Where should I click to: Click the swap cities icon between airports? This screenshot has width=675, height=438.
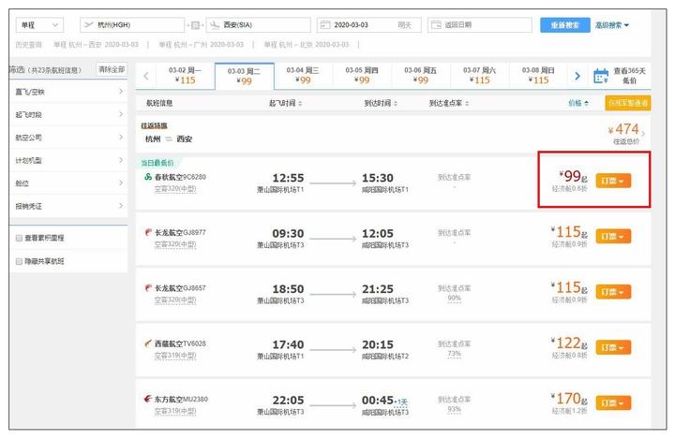coord(195,25)
